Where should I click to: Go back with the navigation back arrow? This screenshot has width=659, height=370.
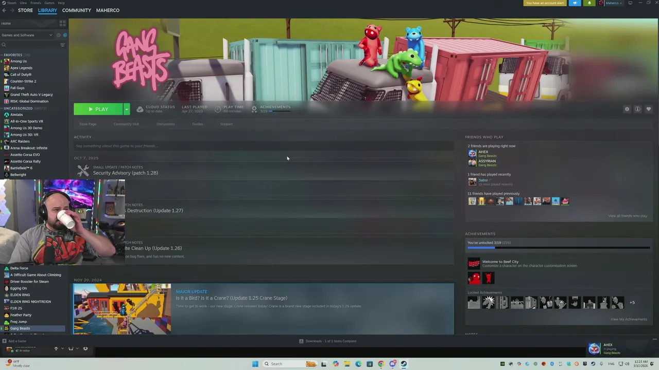coord(4,10)
